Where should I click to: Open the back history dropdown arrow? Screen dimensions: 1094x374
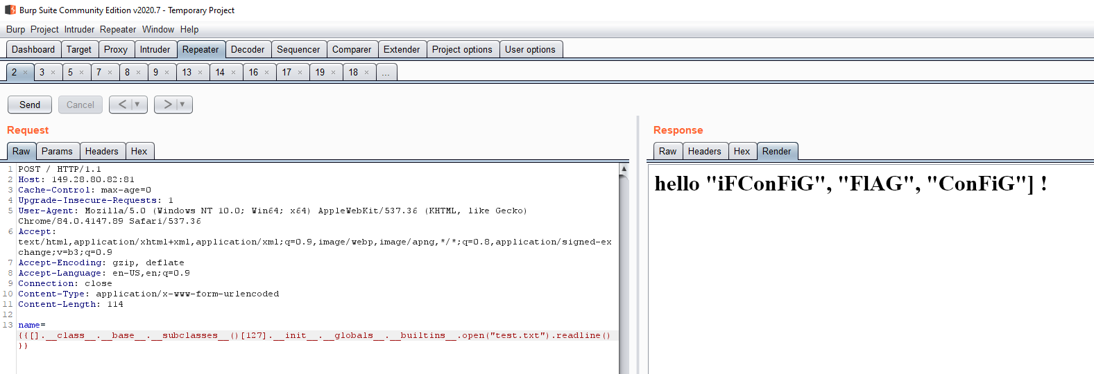point(137,105)
